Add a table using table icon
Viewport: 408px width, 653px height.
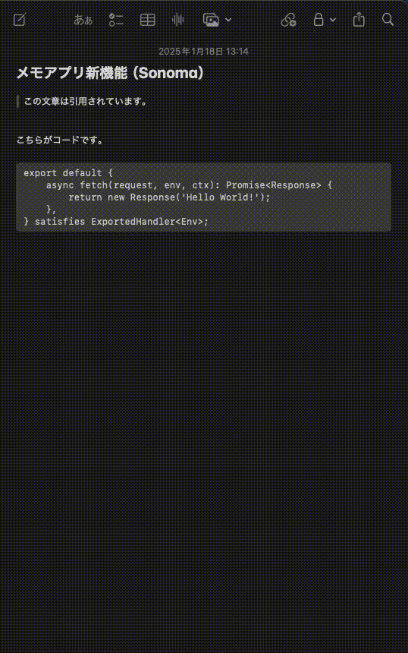[147, 20]
